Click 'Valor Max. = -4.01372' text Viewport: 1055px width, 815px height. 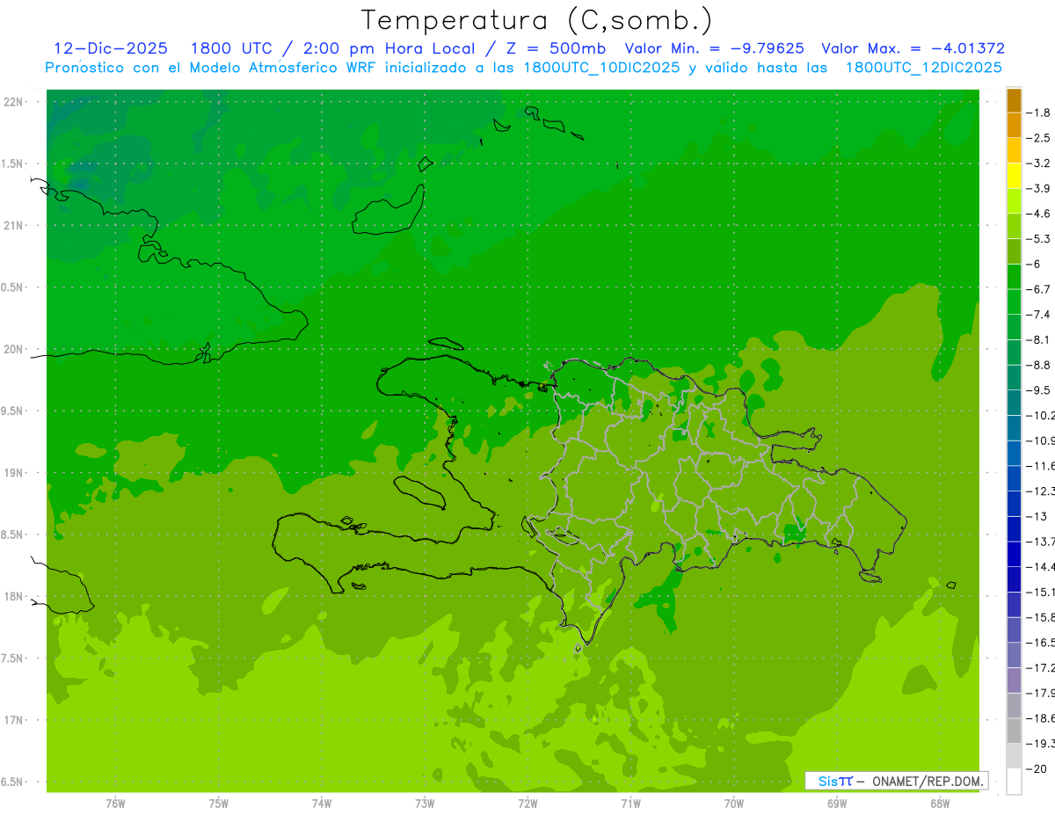coord(913,48)
